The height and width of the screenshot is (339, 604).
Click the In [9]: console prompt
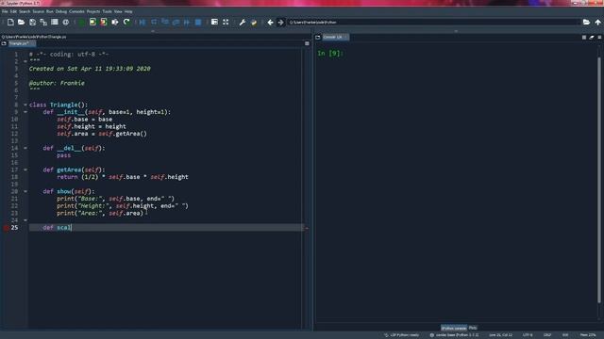[329, 53]
